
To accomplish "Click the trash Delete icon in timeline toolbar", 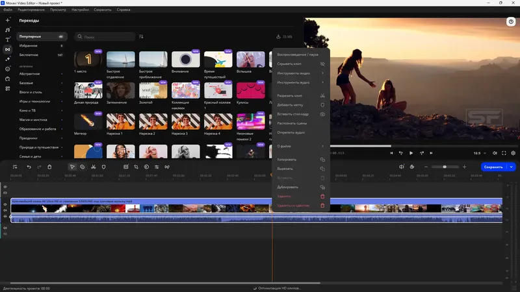I will [49, 167].
